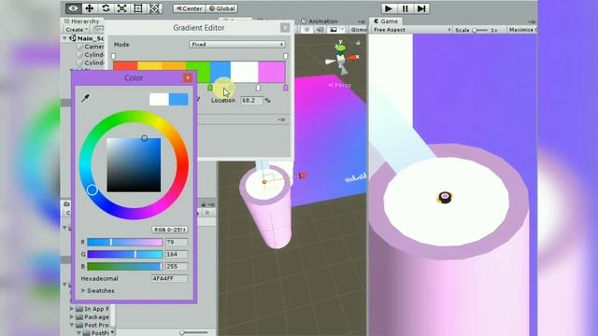Select the second Cylinder object in Hierarchy

[x=93, y=63]
